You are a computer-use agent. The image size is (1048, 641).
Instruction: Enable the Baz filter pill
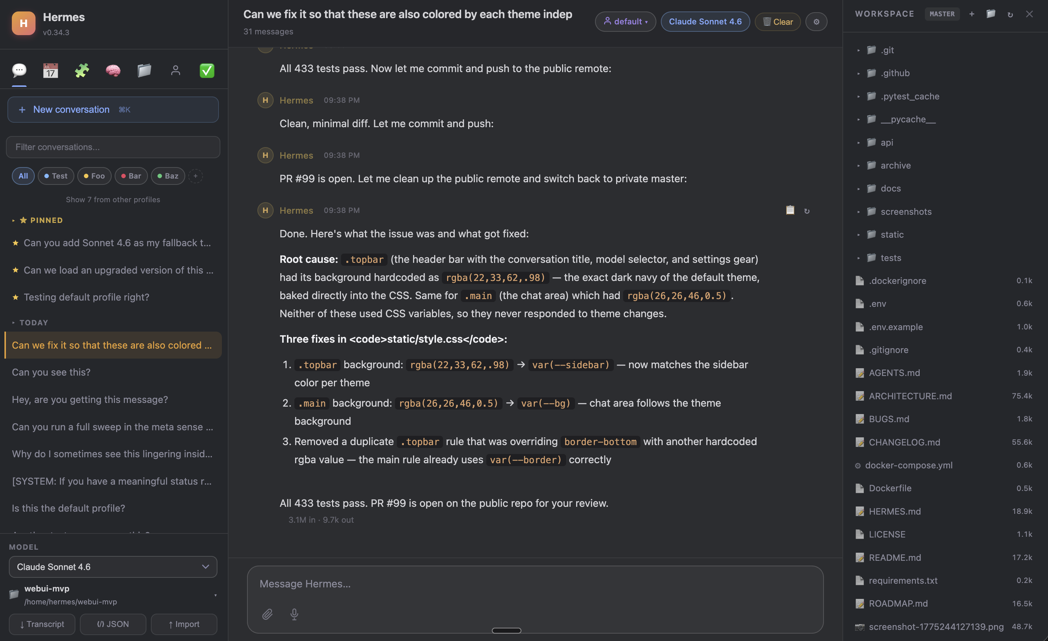[168, 176]
